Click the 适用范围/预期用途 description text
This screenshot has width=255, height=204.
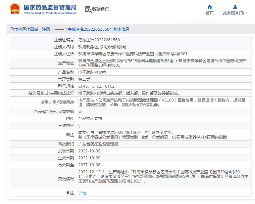(x=162, y=102)
